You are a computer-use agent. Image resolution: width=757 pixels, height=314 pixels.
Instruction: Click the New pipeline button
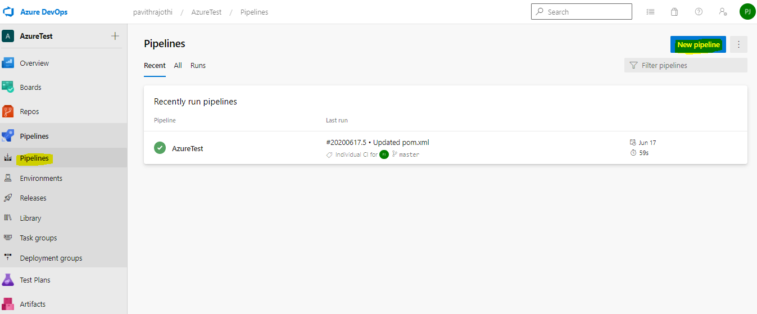pos(698,44)
